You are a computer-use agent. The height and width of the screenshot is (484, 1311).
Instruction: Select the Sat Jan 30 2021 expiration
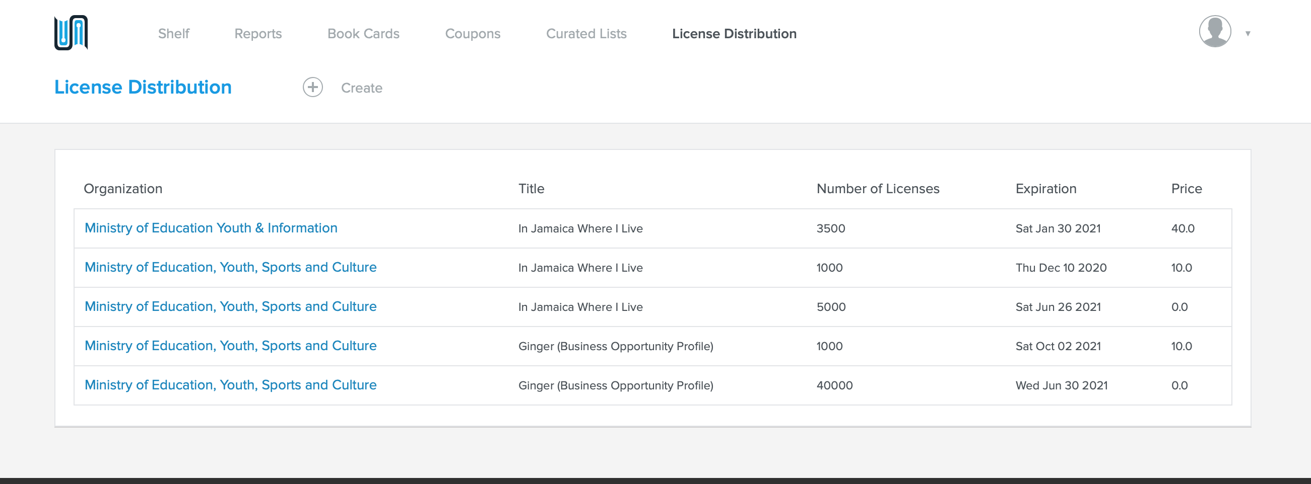pyautogui.click(x=1058, y=228)
